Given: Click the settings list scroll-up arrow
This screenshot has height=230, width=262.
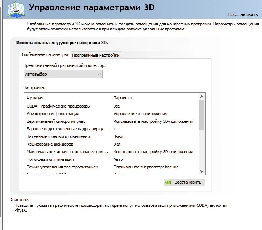Looking at the screenshot, I should click(x=201, y=97).
